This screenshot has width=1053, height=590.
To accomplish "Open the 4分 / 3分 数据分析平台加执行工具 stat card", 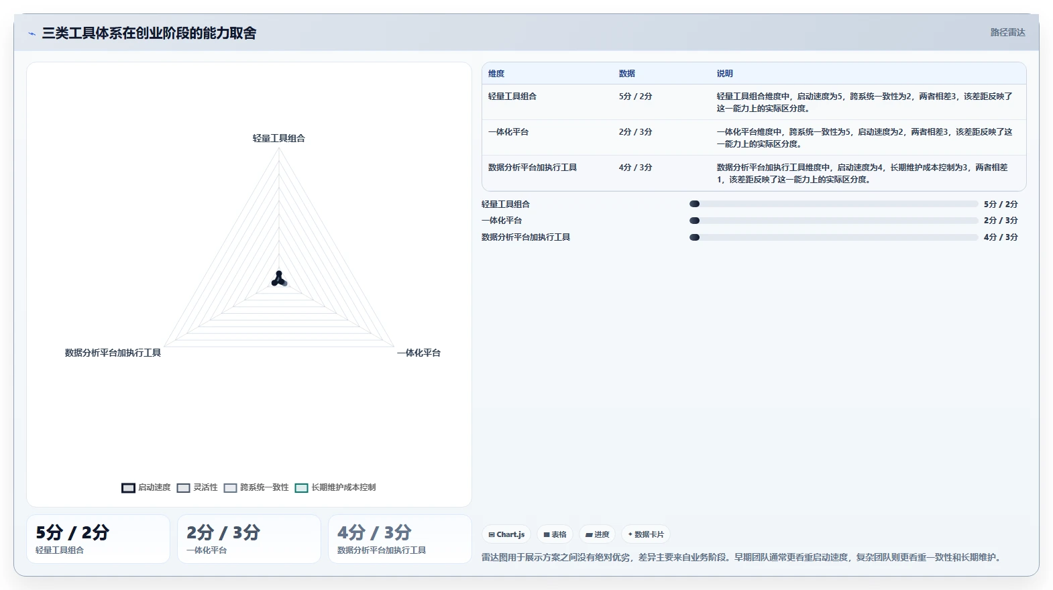I will (x=400, y=539).
